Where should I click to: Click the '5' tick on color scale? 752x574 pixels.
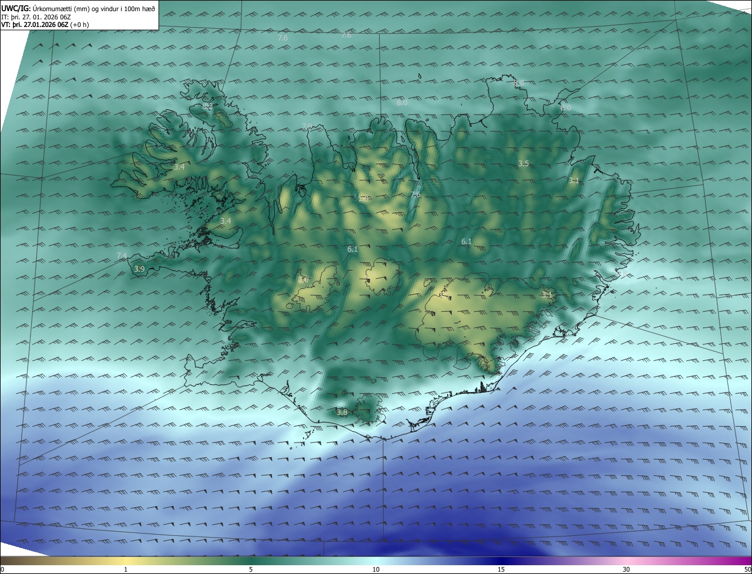tap(251, 569)
